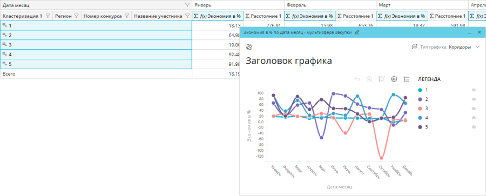Toggle visibility of legend series 3
The width and height of the screenshot is (486, 196).
tap(473, 109)
